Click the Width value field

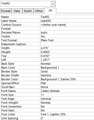click(67, 48)
